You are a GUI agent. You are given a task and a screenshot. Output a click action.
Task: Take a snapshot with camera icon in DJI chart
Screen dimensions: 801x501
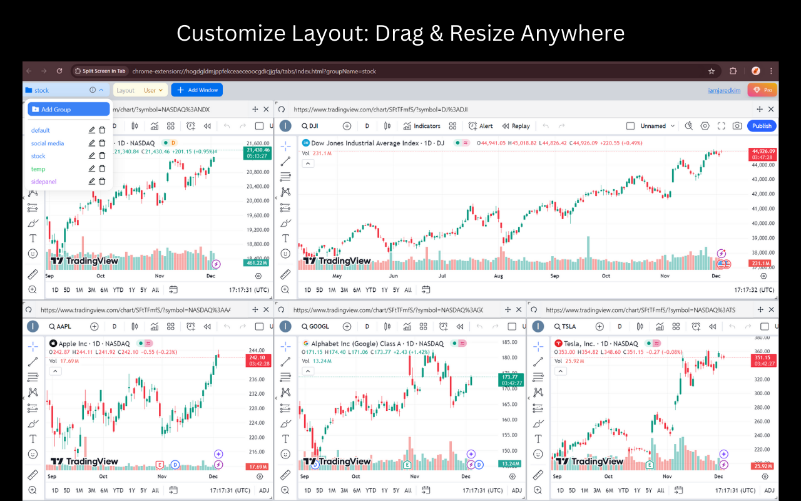point(738,126)
